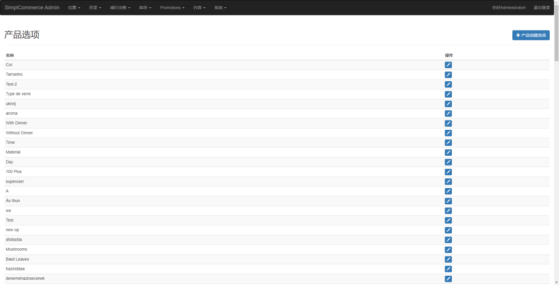Expand the 减价出售 menu
This screenshot has height=285, width=559.
120,7
